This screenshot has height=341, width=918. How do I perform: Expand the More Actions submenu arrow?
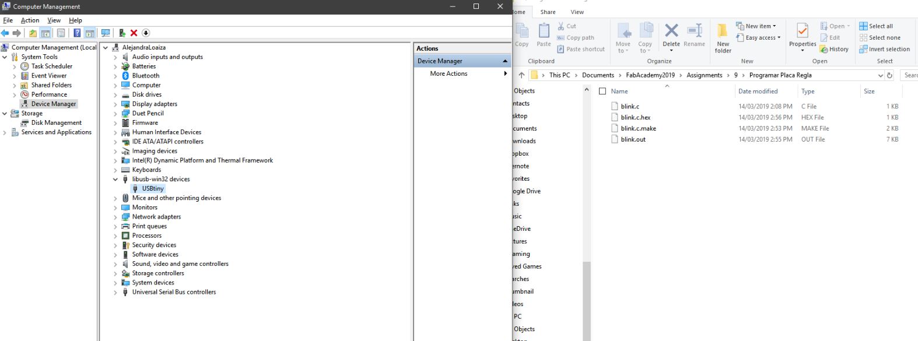click(x=505, y=74)
